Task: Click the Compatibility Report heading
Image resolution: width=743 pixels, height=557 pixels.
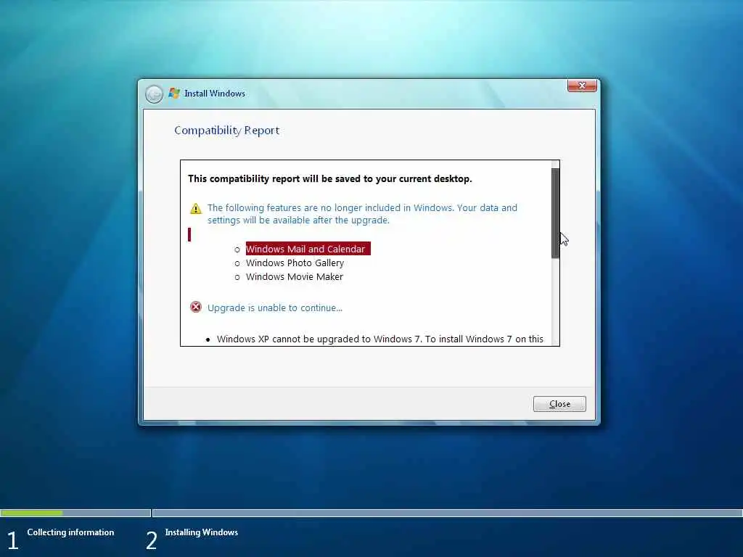Action: 227,131
